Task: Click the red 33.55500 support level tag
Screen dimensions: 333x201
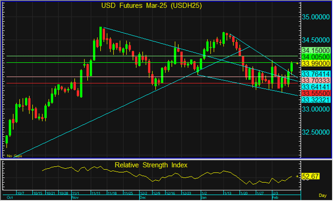Action: 316,94
